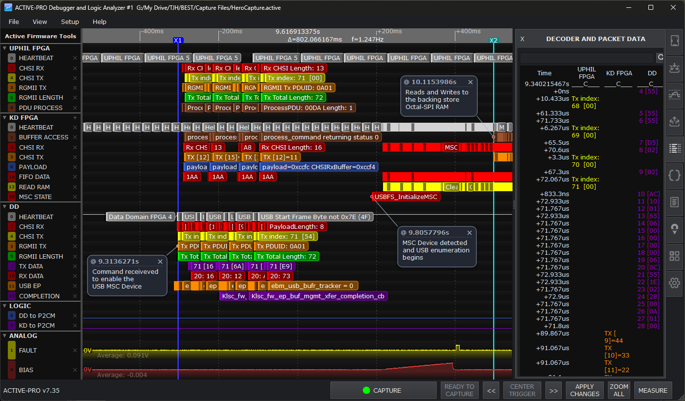685x401 pixels.
Task: Remove the MSC STATE channel
Action: (75, 197)
